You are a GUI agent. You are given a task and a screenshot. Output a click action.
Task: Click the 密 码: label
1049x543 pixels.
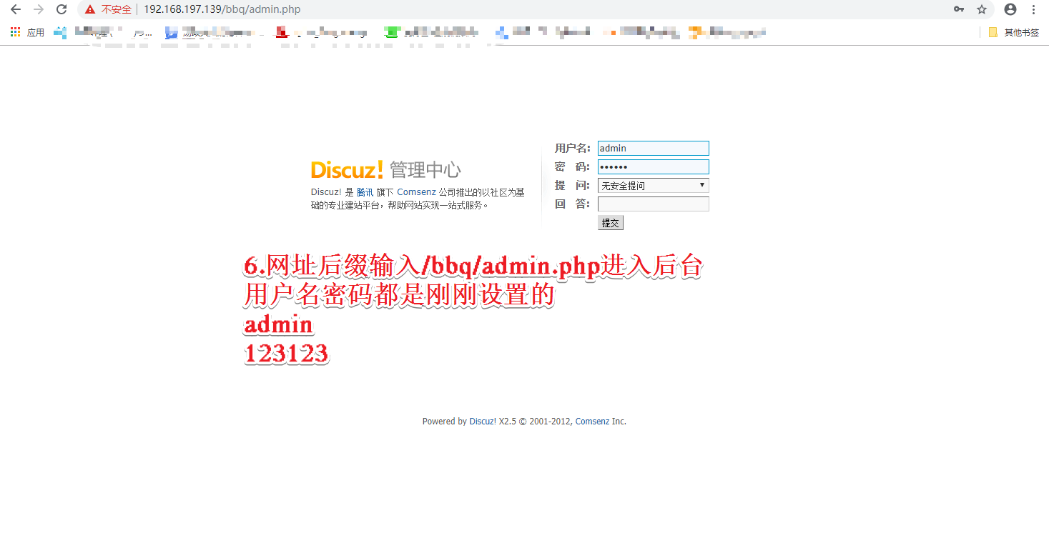pyautogui.click(x=573, y=167)
